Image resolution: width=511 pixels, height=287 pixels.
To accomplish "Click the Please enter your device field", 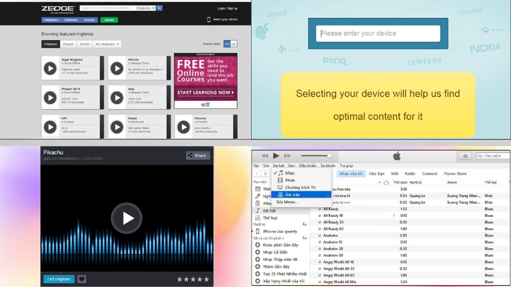I will point(378,34).
